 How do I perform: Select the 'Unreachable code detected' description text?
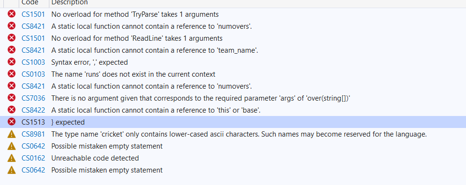coord(95,158)
